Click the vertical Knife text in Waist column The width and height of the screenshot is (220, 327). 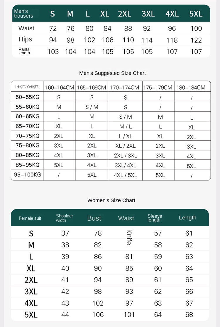[129, 237]
